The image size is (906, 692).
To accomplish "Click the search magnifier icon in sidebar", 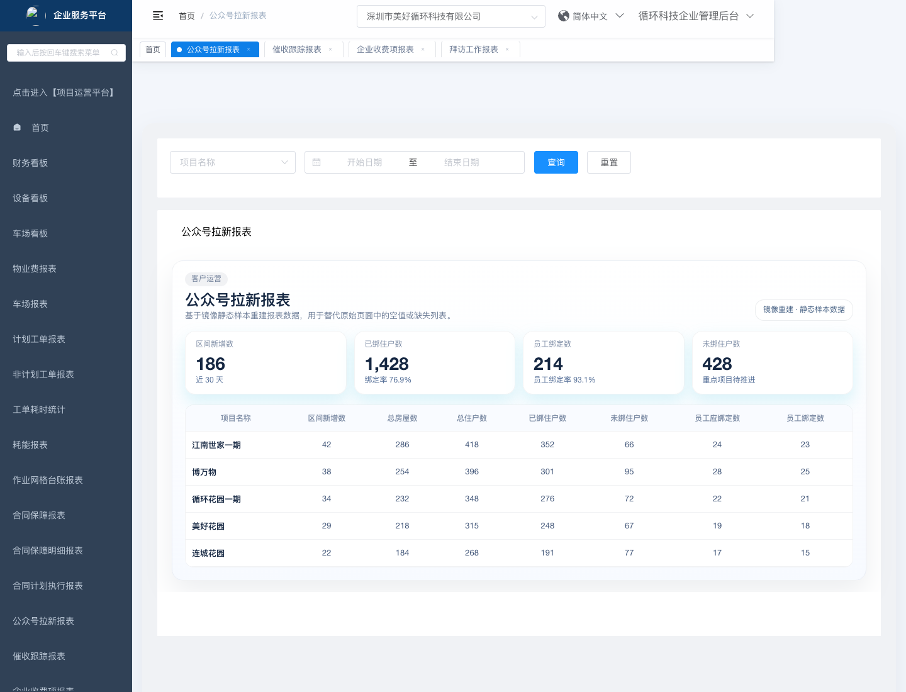I will coord(115,53).
